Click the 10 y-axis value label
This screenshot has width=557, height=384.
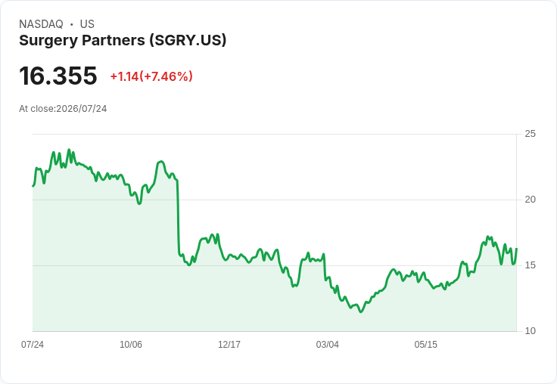(x=530, y=331)
